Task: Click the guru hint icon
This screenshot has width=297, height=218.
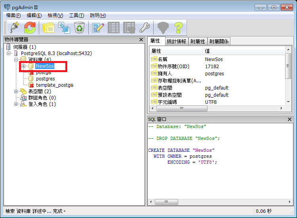Action: click(x=163, y=28)
